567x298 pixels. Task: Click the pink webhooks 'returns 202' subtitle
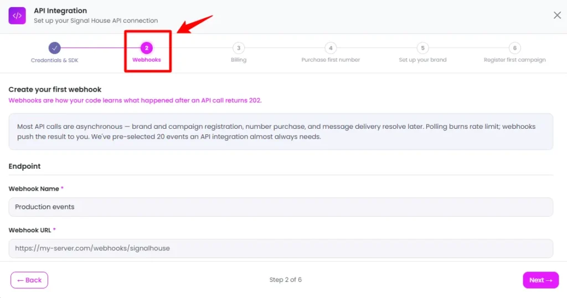coord(135,101)
